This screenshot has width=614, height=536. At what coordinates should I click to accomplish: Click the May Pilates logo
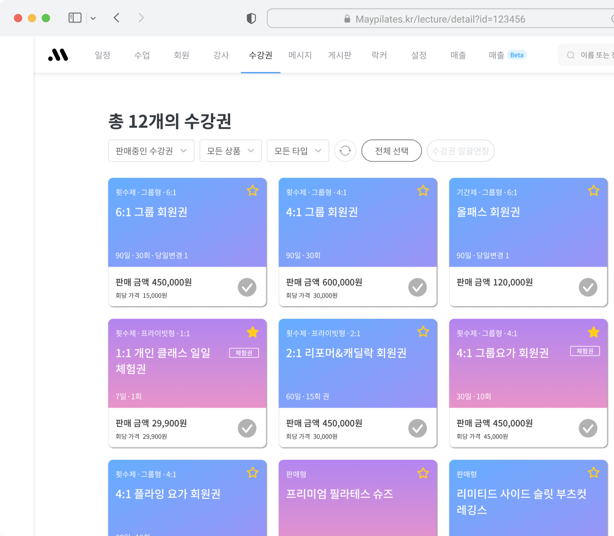coord(57,55)
